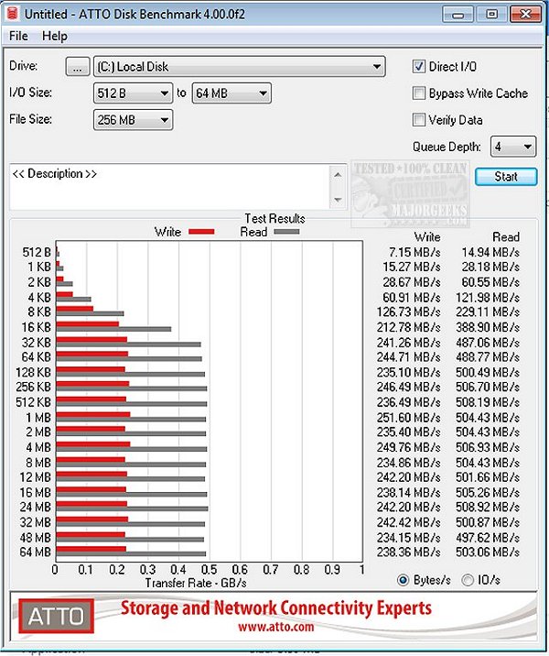
Task: Click the Read column header
Action: pyautogui.click(x=506, y=237)
